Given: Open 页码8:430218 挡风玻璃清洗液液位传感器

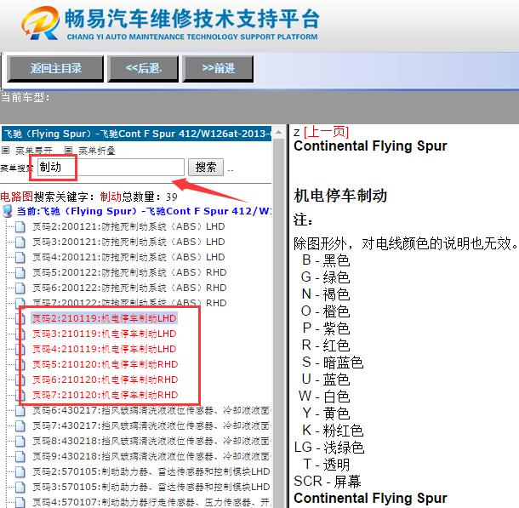Looking at the screenshot, I should coord(151,441).
